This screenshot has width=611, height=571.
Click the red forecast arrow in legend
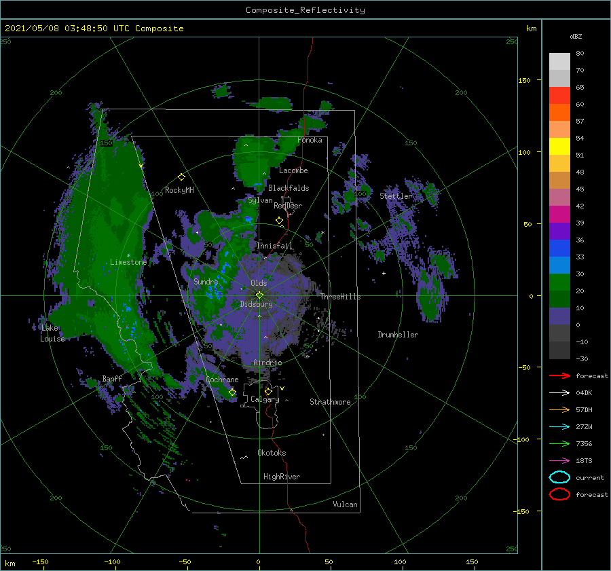(x=559, y=375)
